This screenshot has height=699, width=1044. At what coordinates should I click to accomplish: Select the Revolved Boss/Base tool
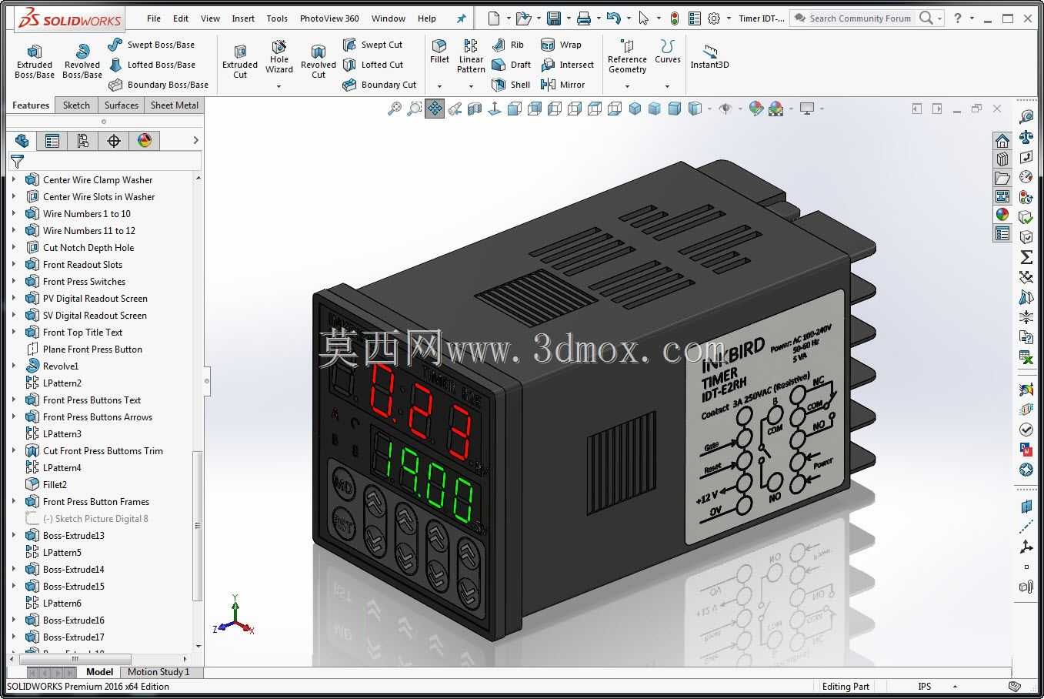[x=82, y=61]
